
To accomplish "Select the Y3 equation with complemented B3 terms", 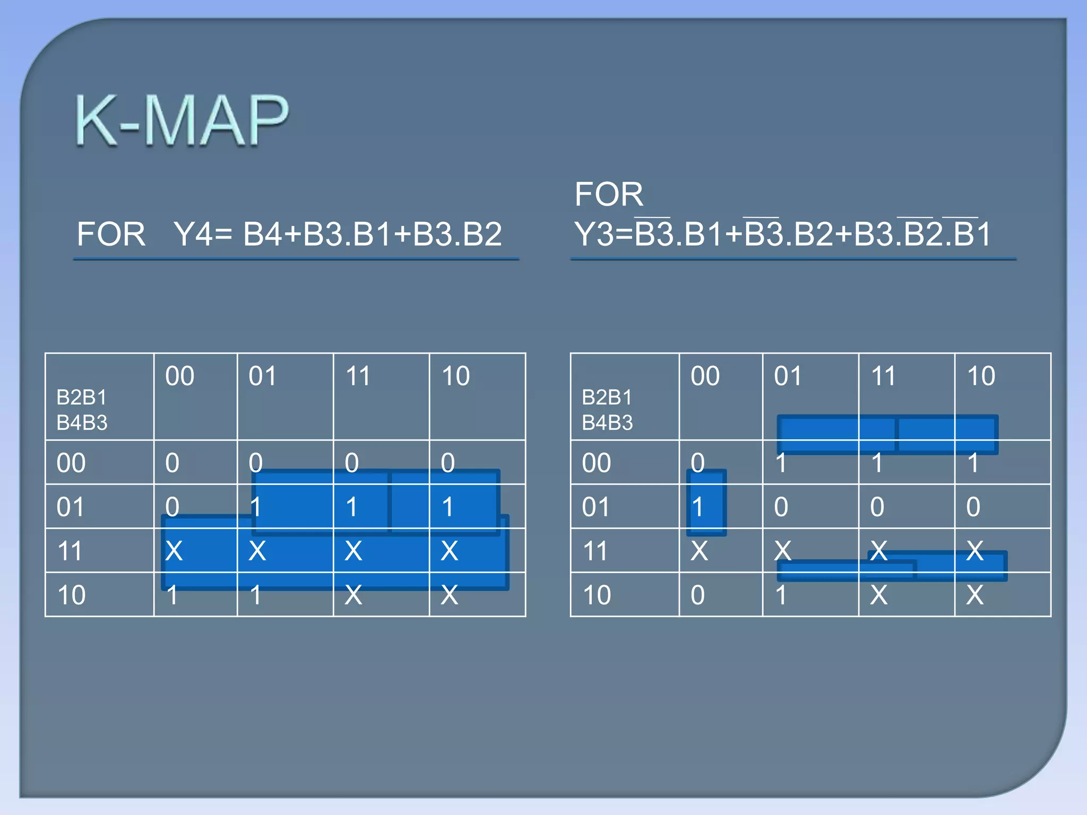I will click(x=782, y=233).
